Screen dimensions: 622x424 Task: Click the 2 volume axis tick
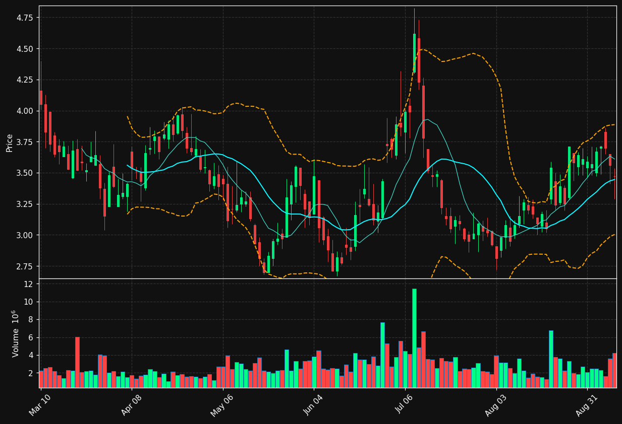click(x=31, y=373)
